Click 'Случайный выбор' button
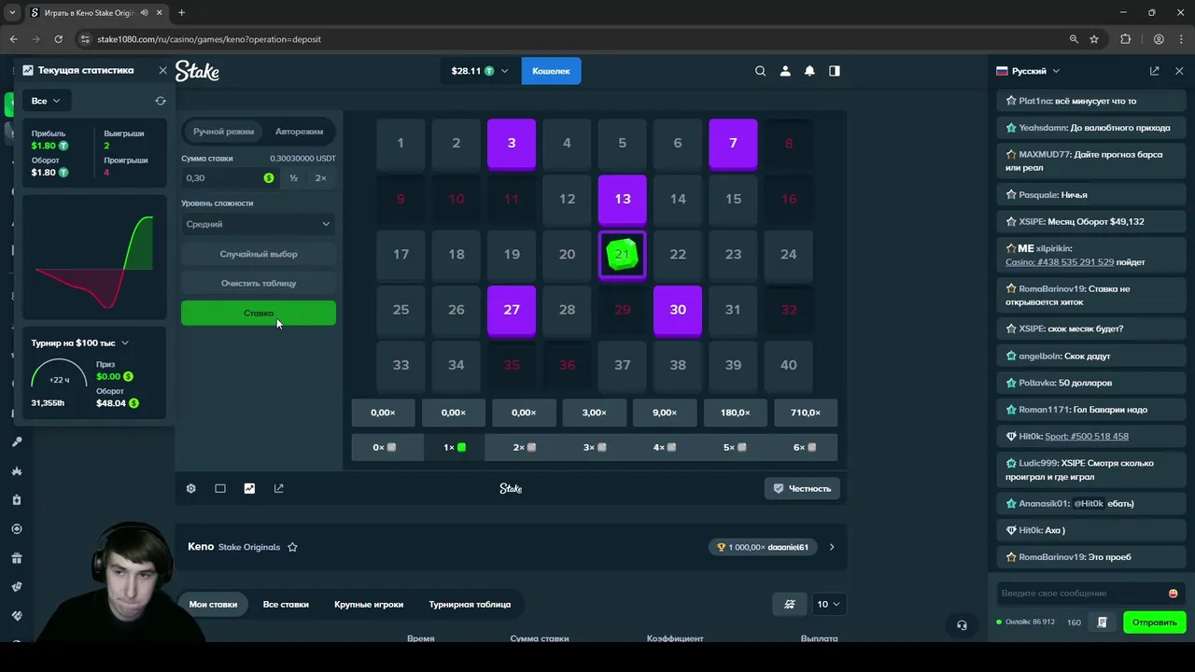1195x672 pixels. point(259,254)
